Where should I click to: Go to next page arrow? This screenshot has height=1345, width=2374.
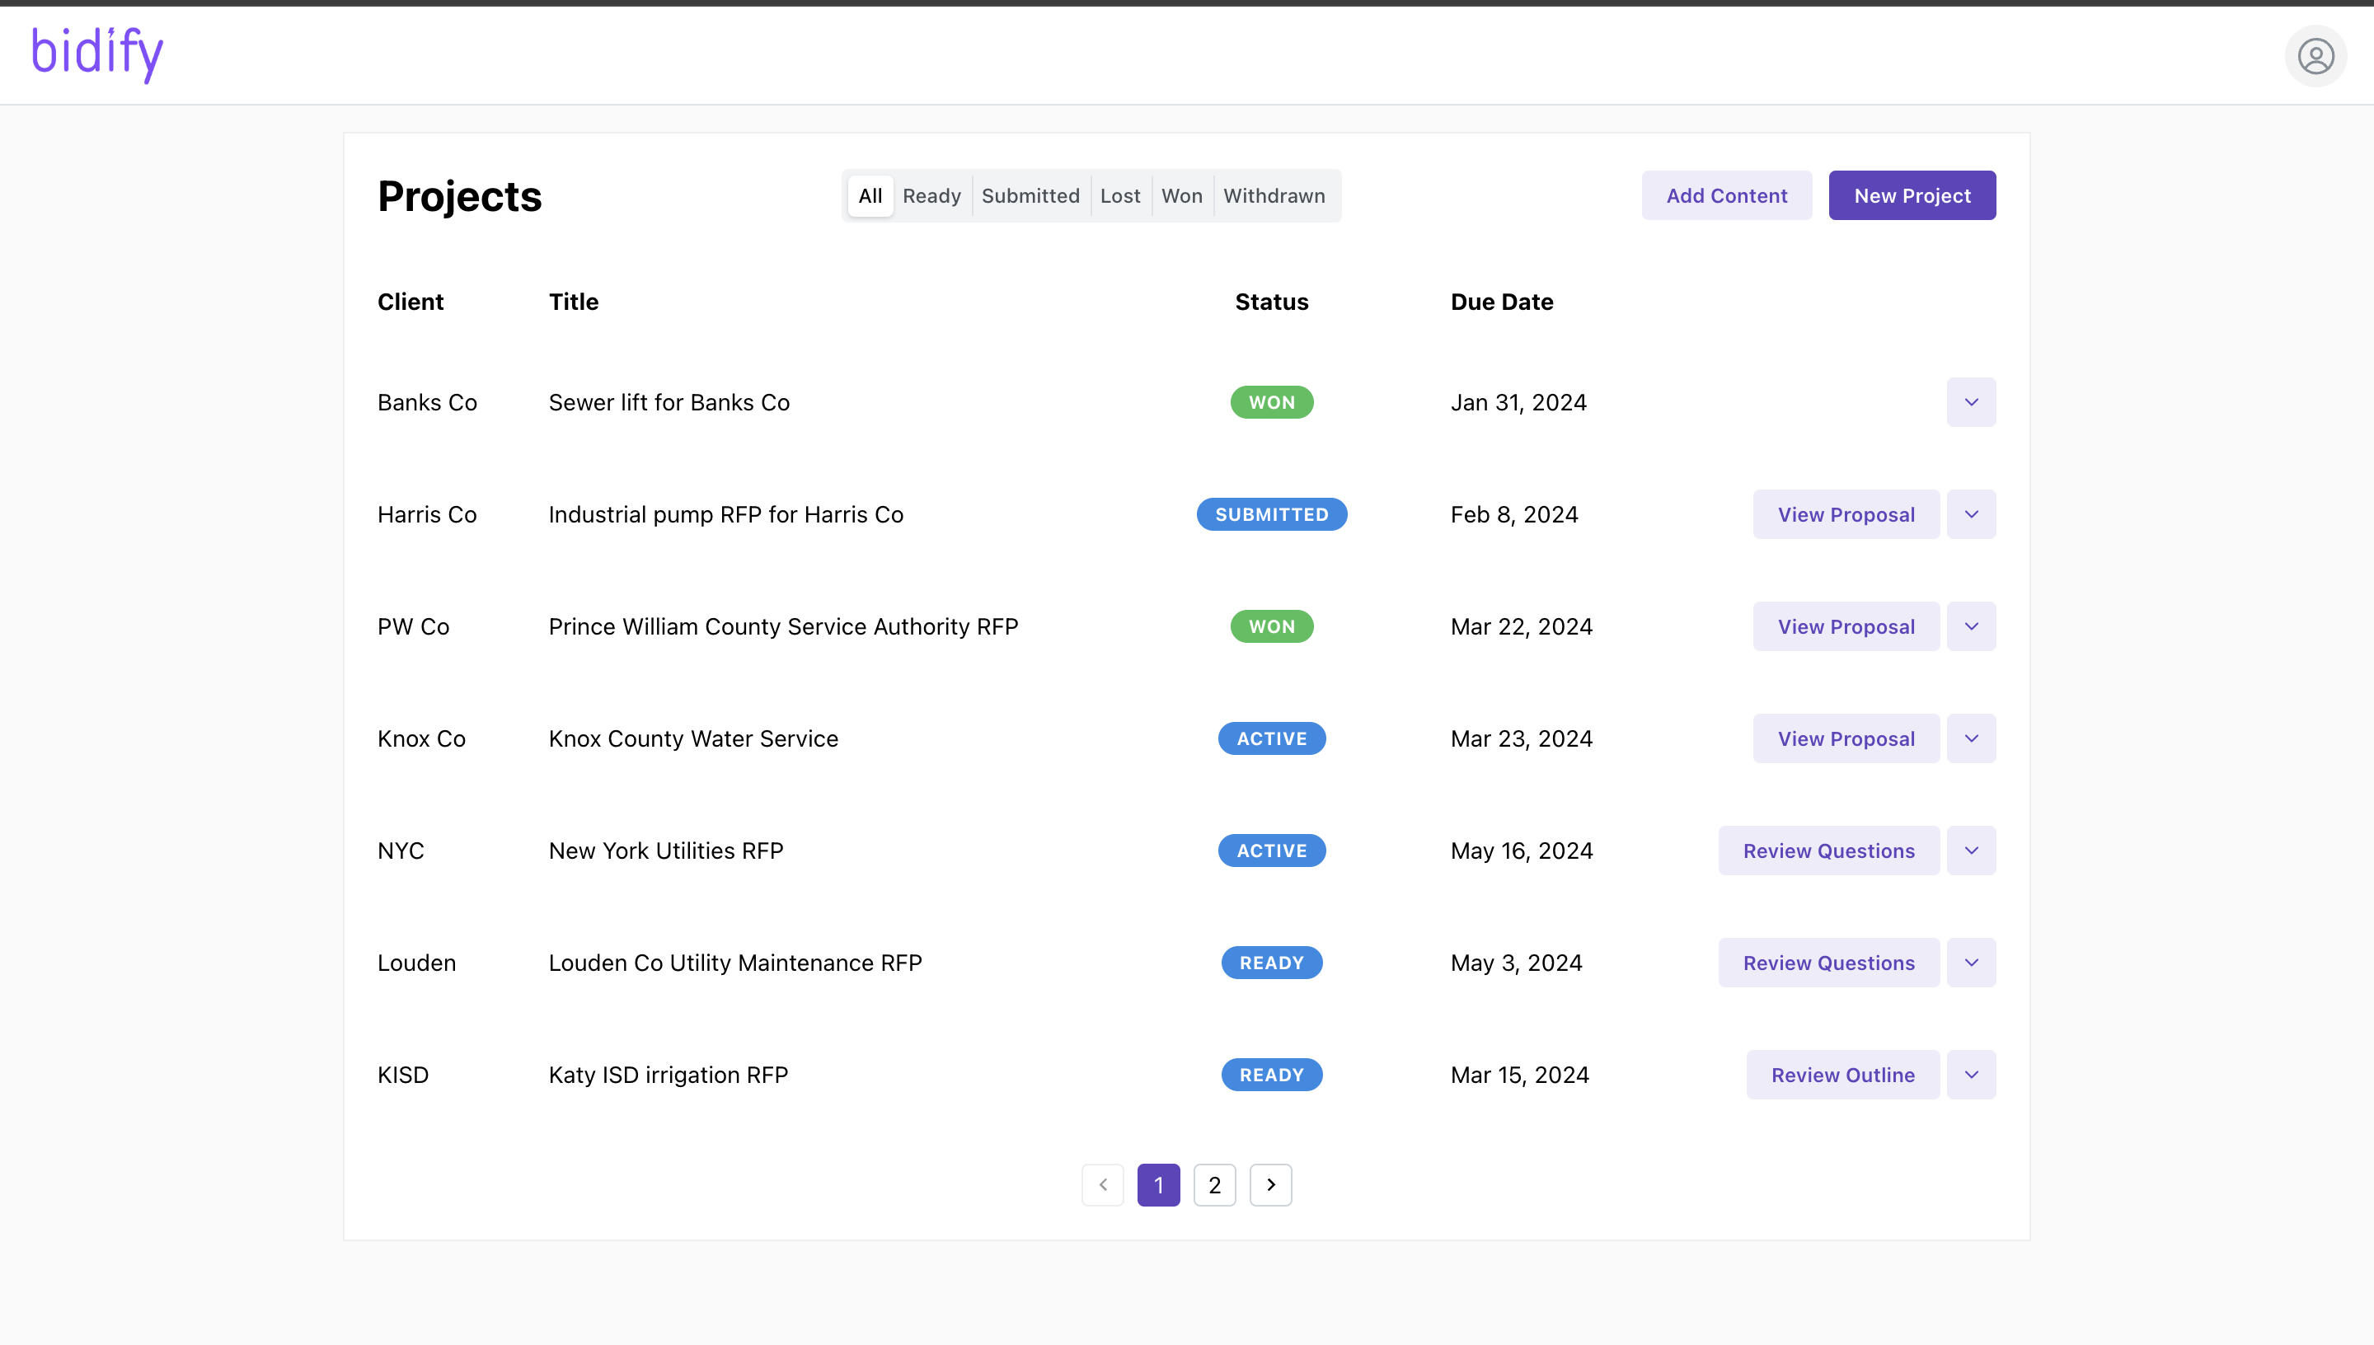[1270, 1184]
